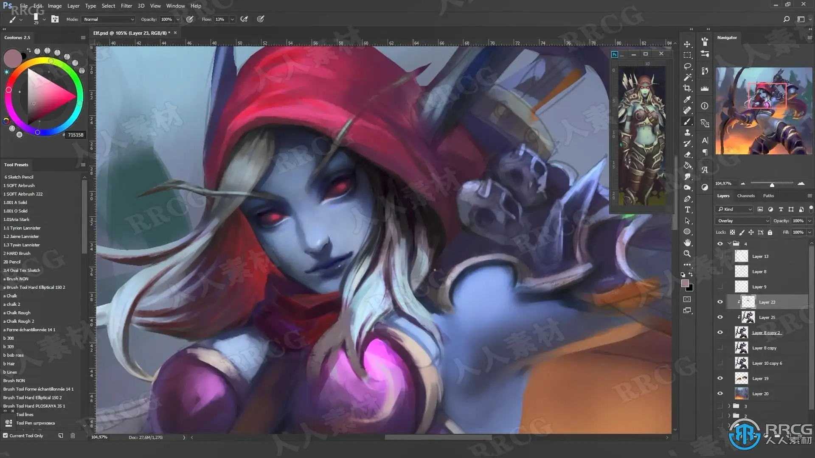815x458 pixels.
Task: Select the 'b bob ross' tool preset
Action: pyautogui.click(x=14, y=355)
